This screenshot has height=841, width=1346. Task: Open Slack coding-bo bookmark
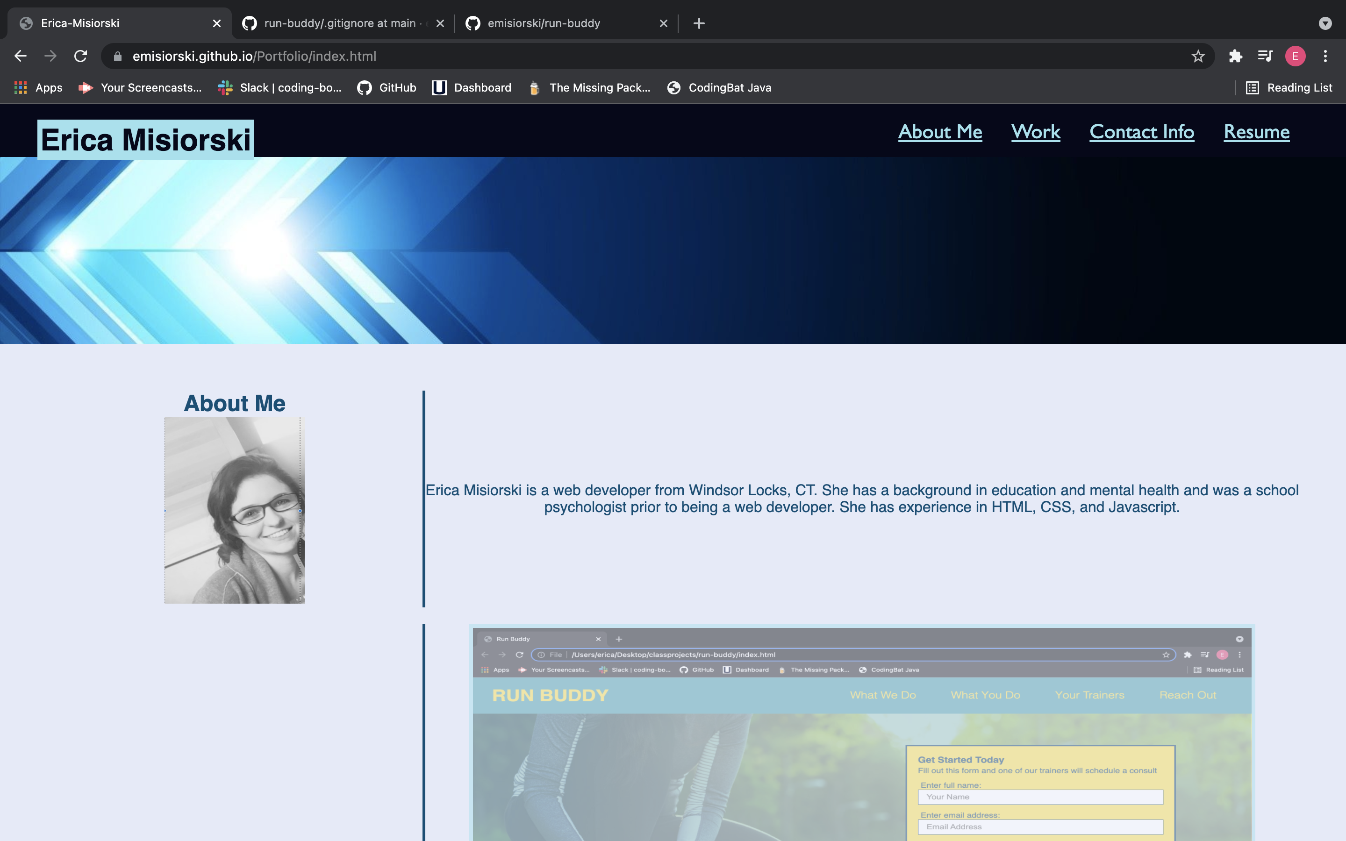(280, 88)
